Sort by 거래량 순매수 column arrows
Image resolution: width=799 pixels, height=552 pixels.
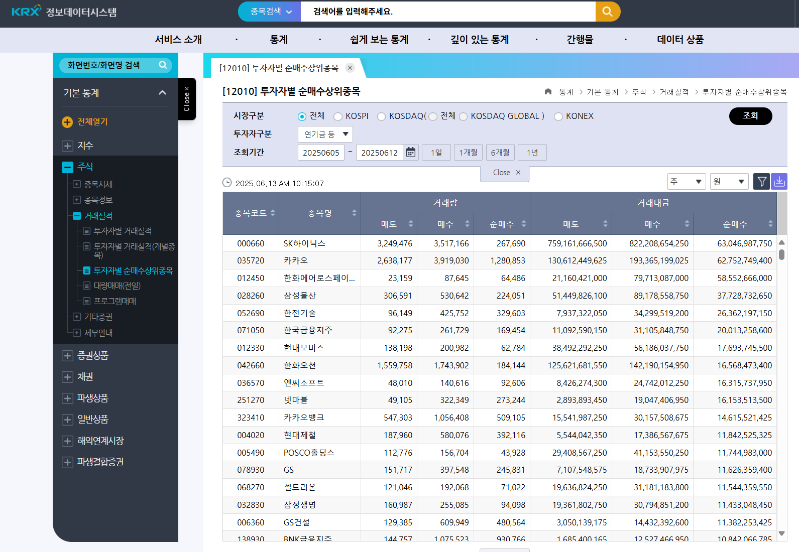click(524, 224)
